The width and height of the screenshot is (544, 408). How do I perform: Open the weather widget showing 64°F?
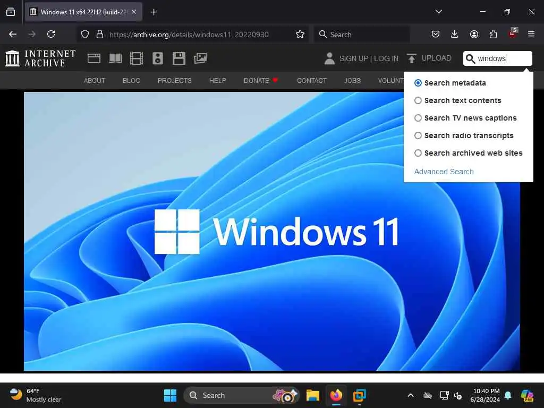[x=35, y=395]
